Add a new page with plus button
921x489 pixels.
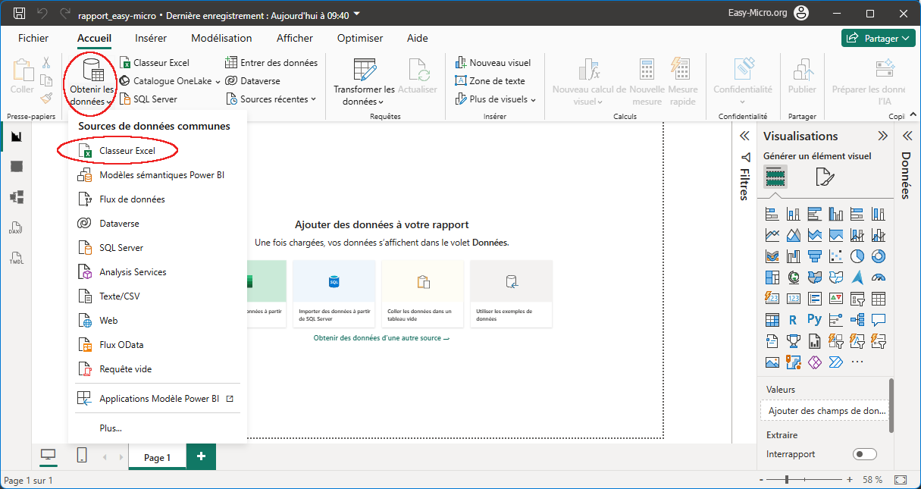coord(201,456)
